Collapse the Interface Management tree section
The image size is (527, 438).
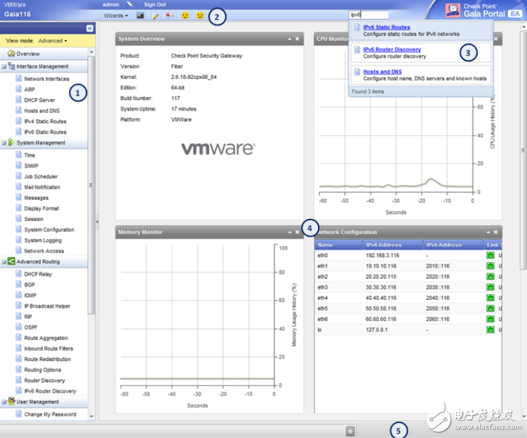(4, 67)
